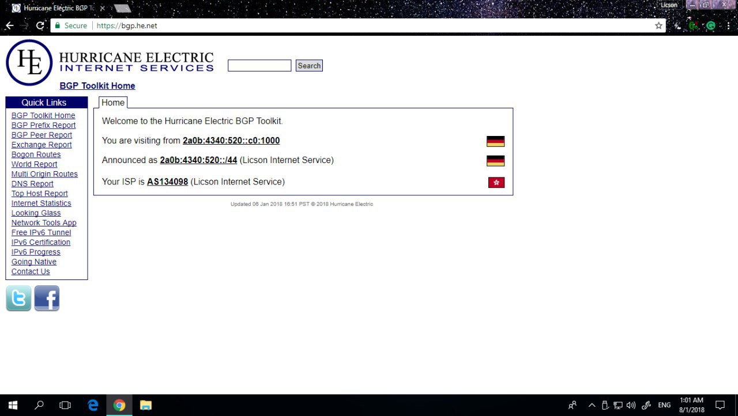Switch the ENG input language indicator
This screenshot has height=416, width=738.
[x=664, y=405]
